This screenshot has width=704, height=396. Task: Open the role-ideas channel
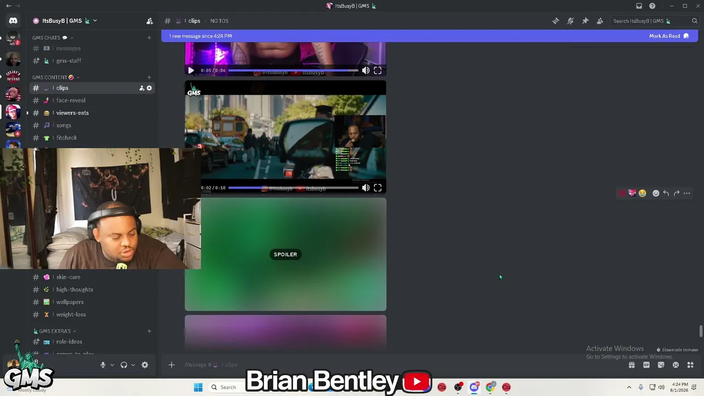[x=92, y=342]
